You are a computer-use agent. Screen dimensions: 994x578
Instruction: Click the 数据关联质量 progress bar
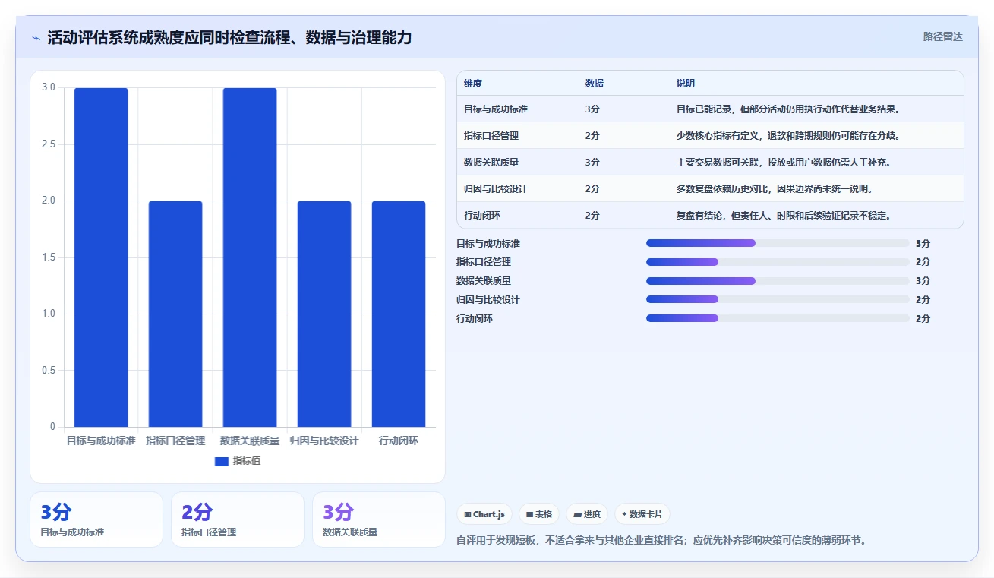778,281
